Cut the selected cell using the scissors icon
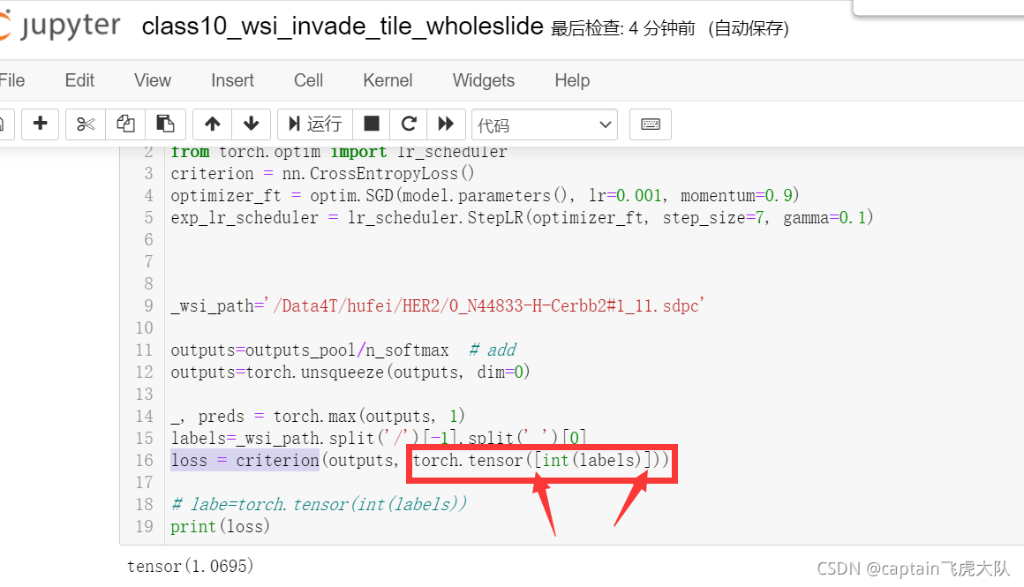The height and width of the screenshot is (587, 1024). tap(85, 124)
